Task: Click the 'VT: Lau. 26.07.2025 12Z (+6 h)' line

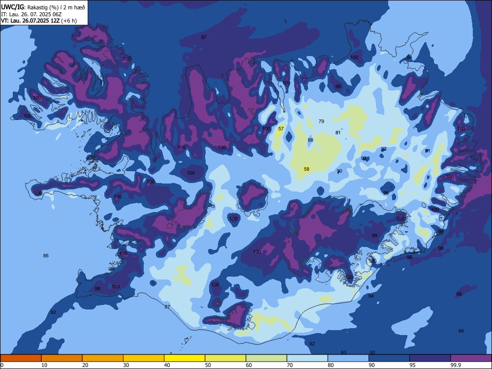Action: point(39,21)
